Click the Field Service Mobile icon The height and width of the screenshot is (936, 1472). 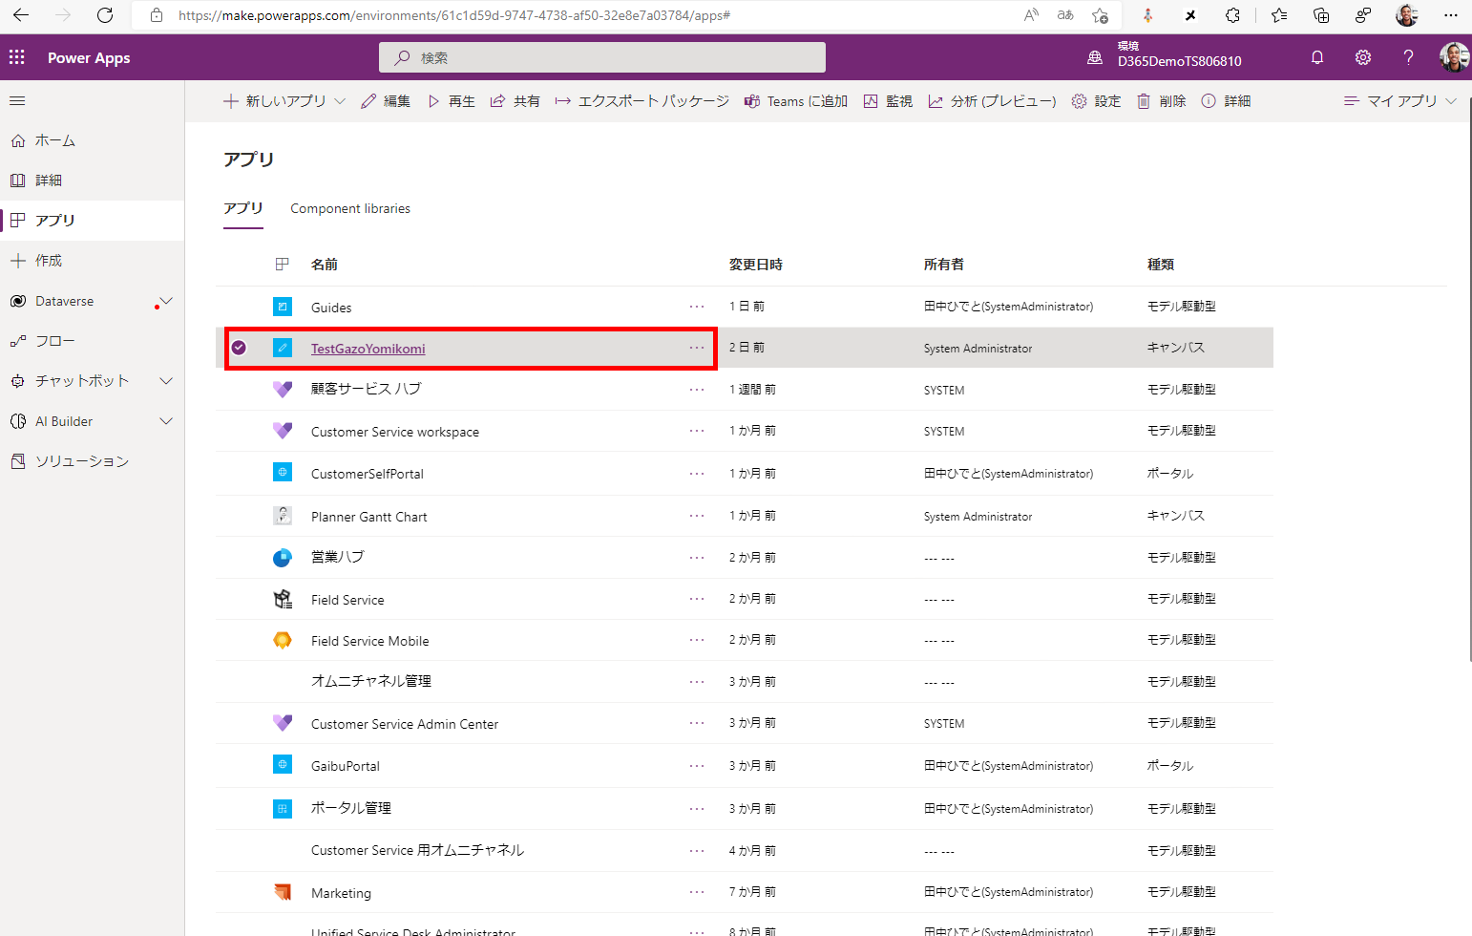[283, 640]
